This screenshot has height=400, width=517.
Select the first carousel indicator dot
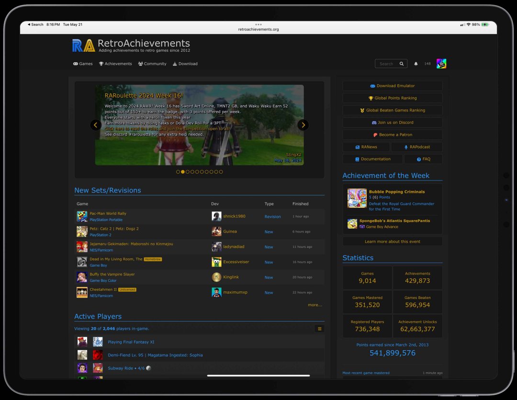178,172
